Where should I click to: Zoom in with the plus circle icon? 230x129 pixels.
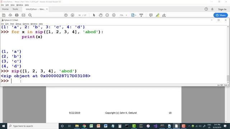[114, 15]
